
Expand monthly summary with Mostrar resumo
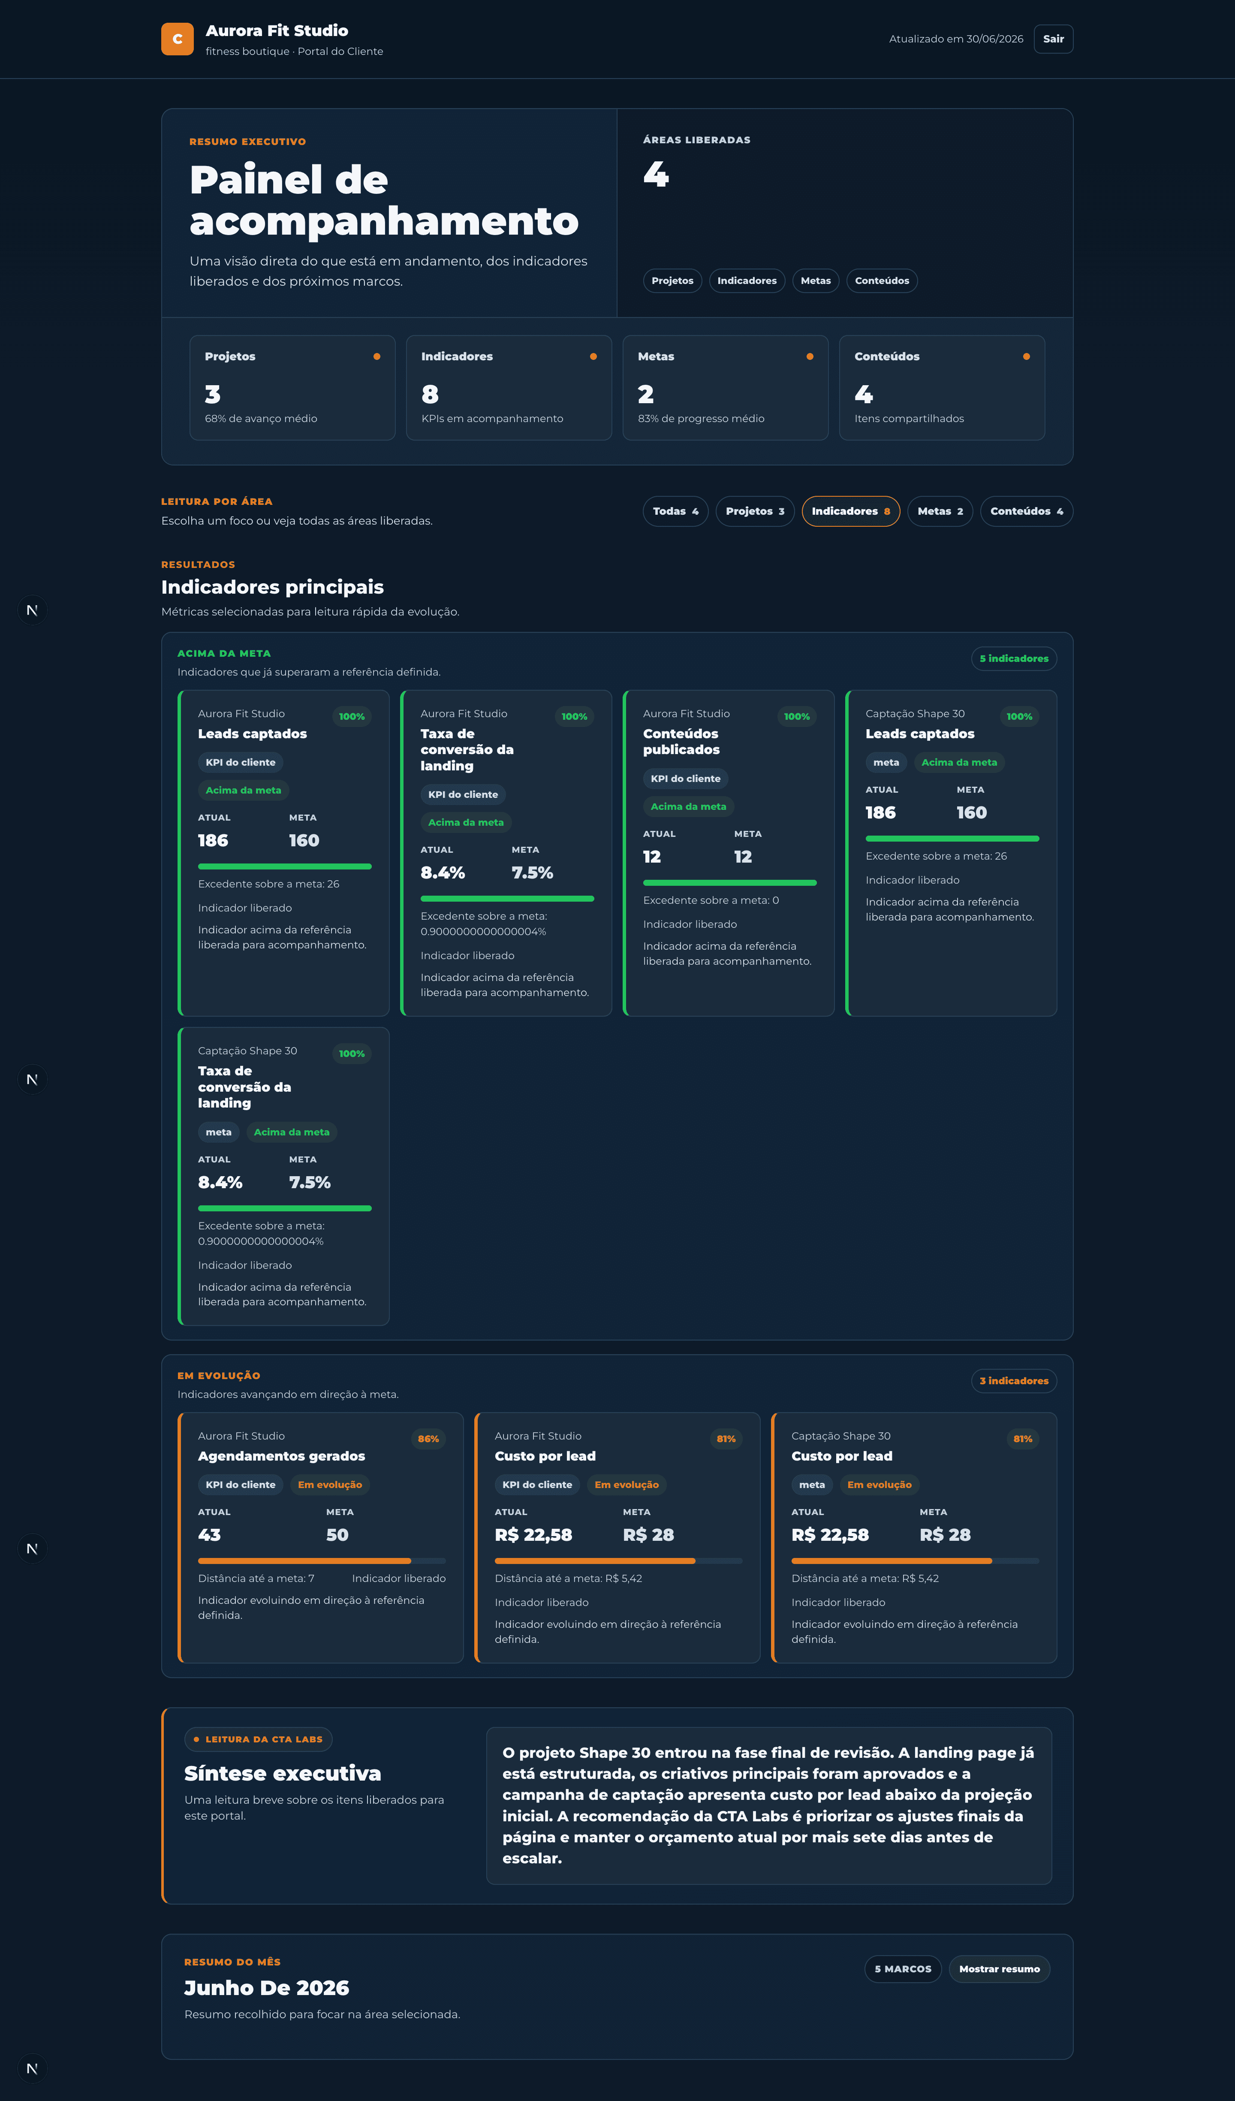pos(999,1969)
